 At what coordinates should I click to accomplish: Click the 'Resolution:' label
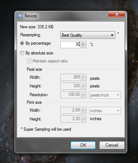point(39,95)
